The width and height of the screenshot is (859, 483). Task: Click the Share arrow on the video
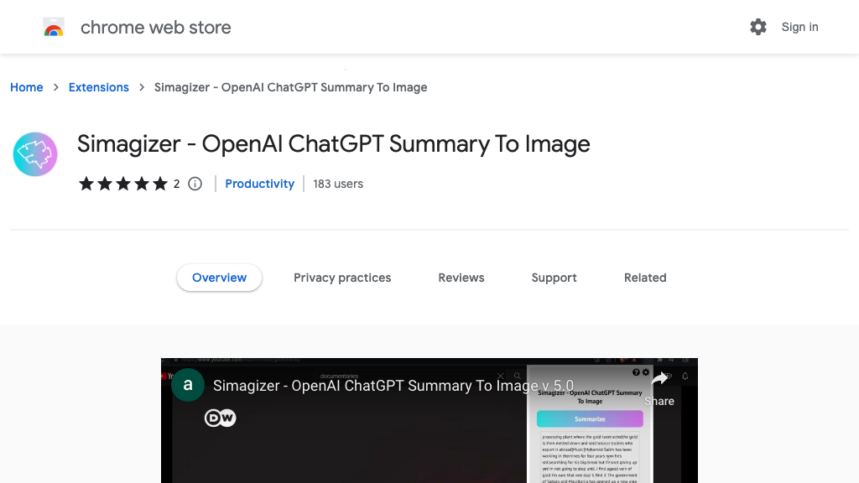pyautogui.click(x=659, y=380)
